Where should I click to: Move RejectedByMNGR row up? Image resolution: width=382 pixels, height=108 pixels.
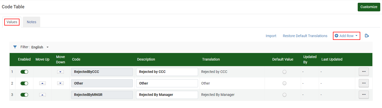click(x=43, y=95)
